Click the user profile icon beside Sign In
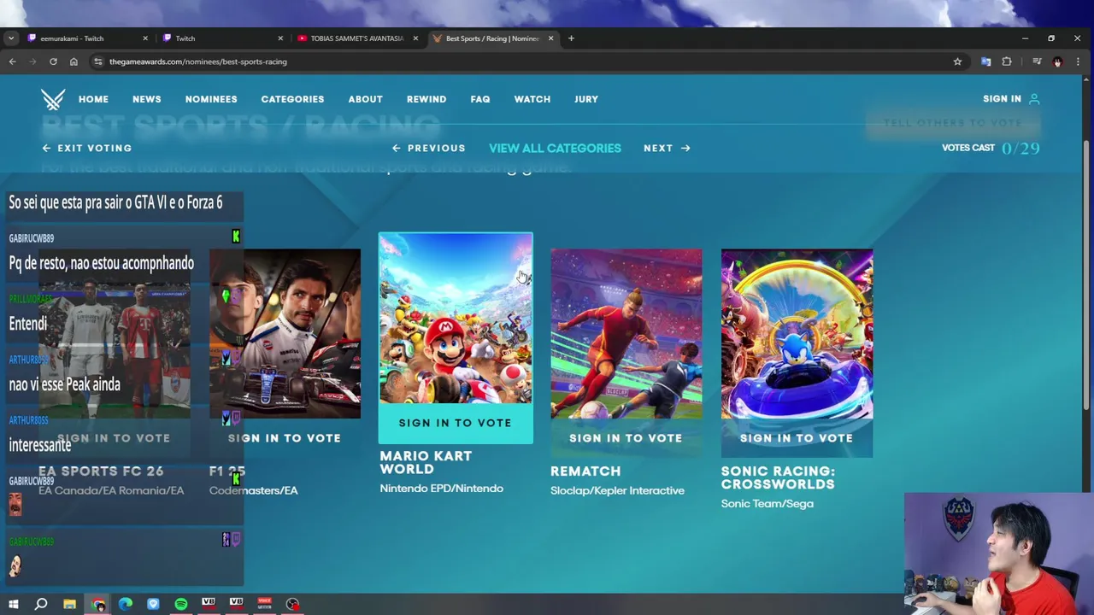1094x615 pixels. coord(1034,99)
